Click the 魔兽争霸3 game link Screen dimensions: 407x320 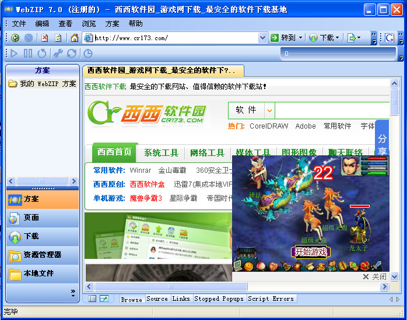pos(146,198)
